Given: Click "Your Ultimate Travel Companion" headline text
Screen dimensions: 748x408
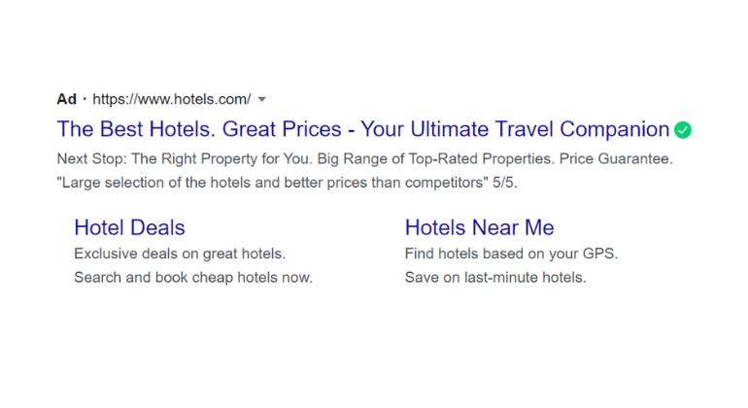Looking at the screenshot, I should 515,129.
